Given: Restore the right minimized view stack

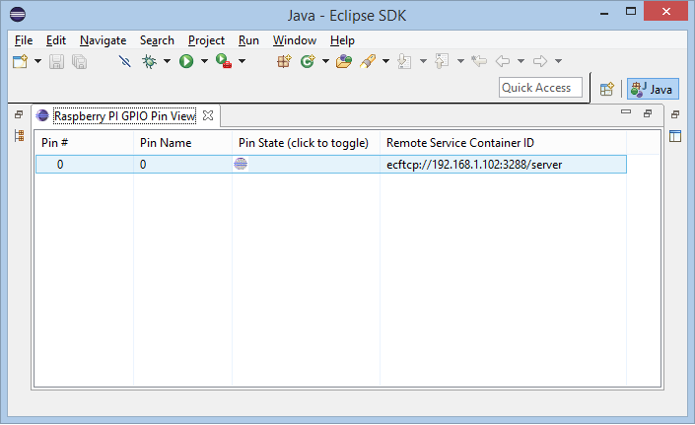Looking at the screenshot, I should [675, 114].
